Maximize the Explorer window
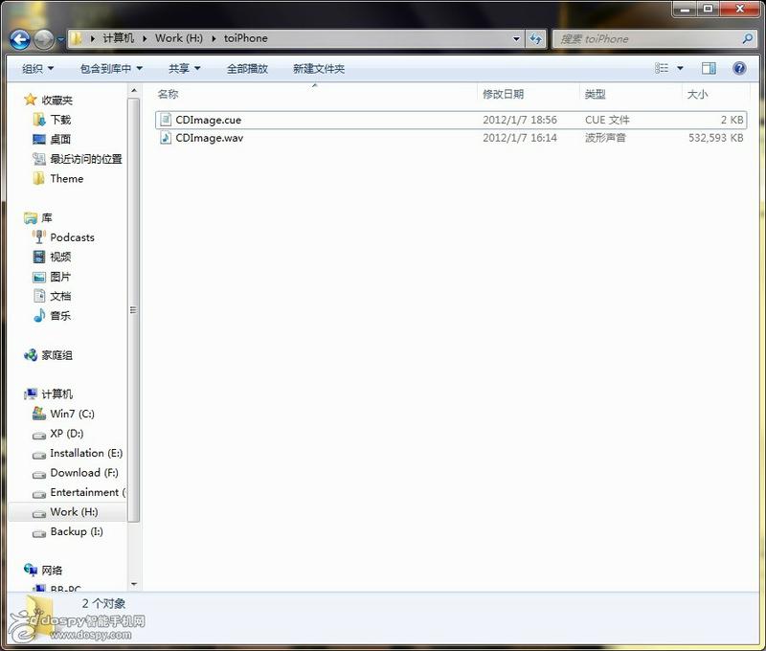Image resolution: width=766 pixels, height=651 pixels. [708, 9]
